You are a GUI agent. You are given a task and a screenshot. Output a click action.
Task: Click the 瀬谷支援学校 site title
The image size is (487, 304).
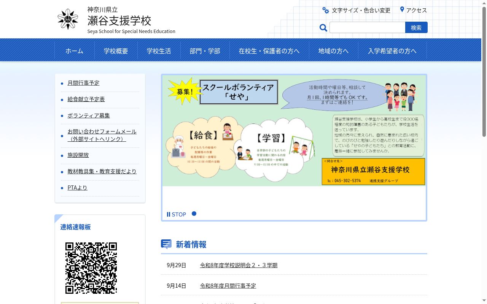click(x=119, y=20)
